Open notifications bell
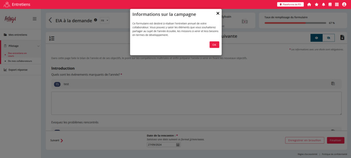The height and width of the screenshot is (158, 351). [324, 4]
